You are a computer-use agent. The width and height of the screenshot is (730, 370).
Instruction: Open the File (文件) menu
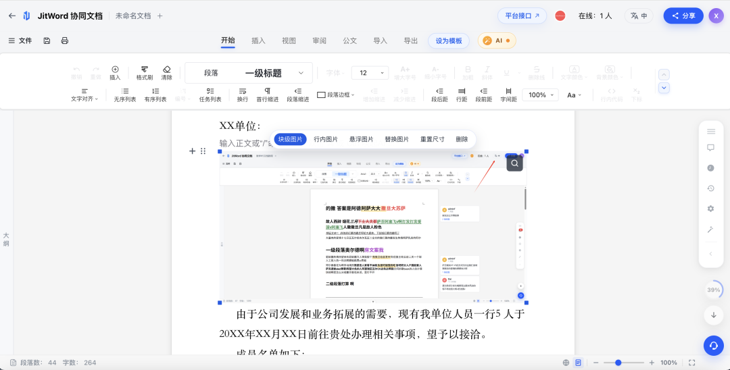pos(20,41)
